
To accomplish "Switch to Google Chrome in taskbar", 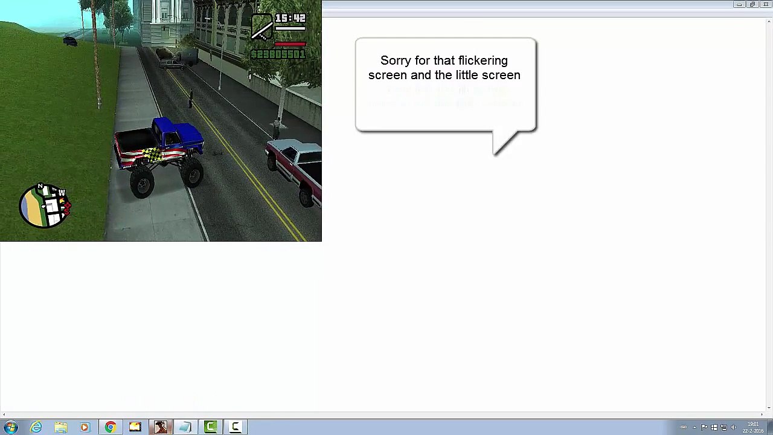I will click(110, 427).
